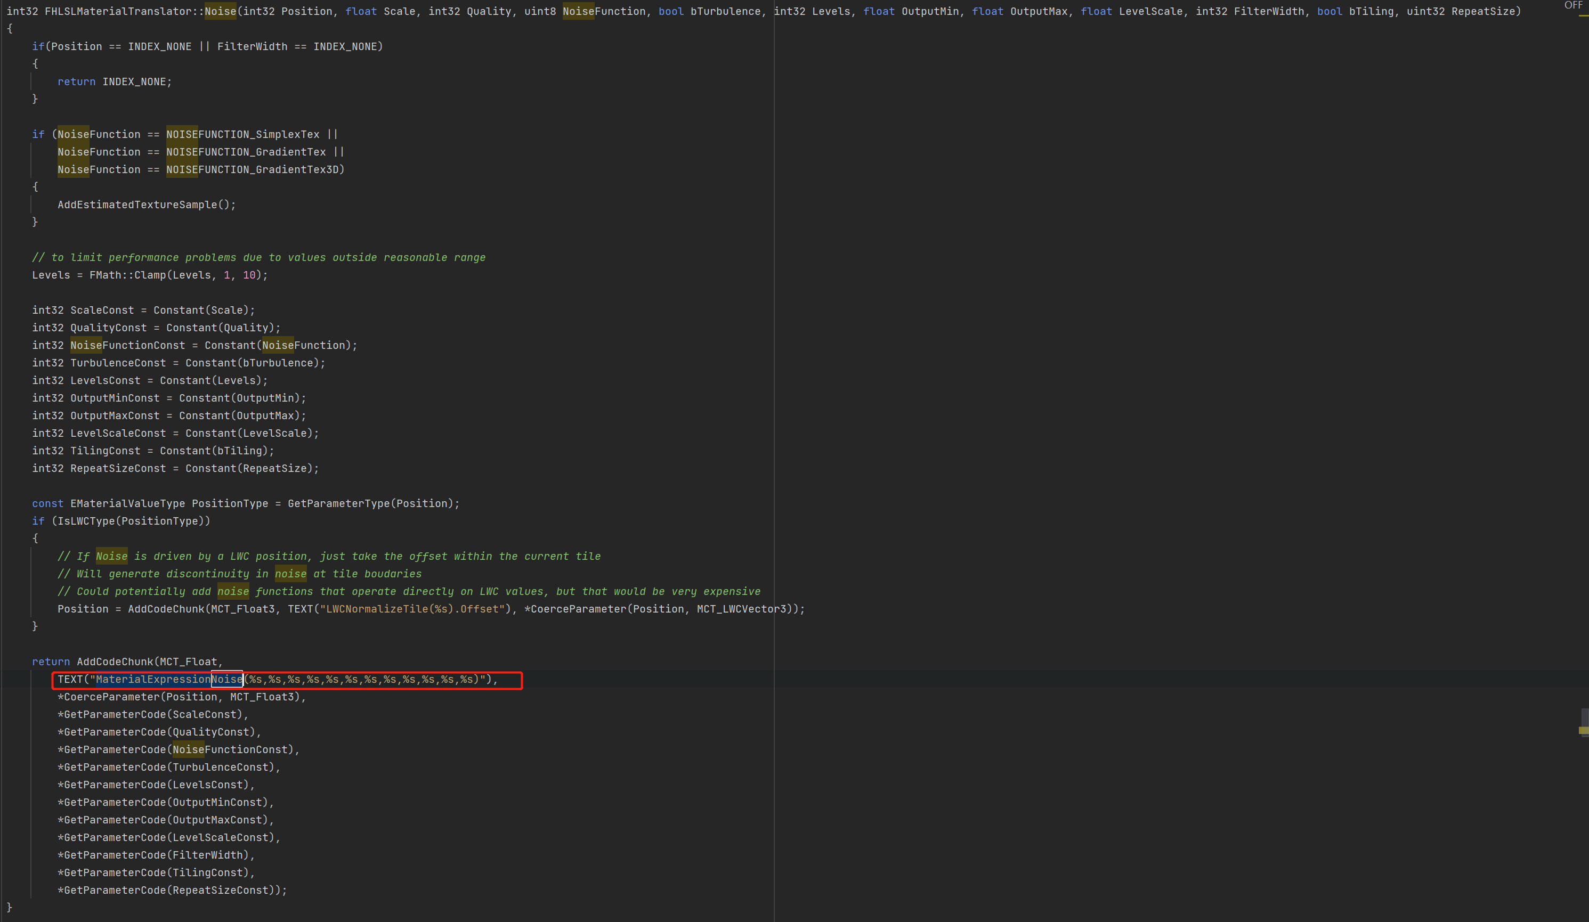Click the MaterialExpressionNoise format string
This screenshot has width=1589, height=922.
point(288,679)
